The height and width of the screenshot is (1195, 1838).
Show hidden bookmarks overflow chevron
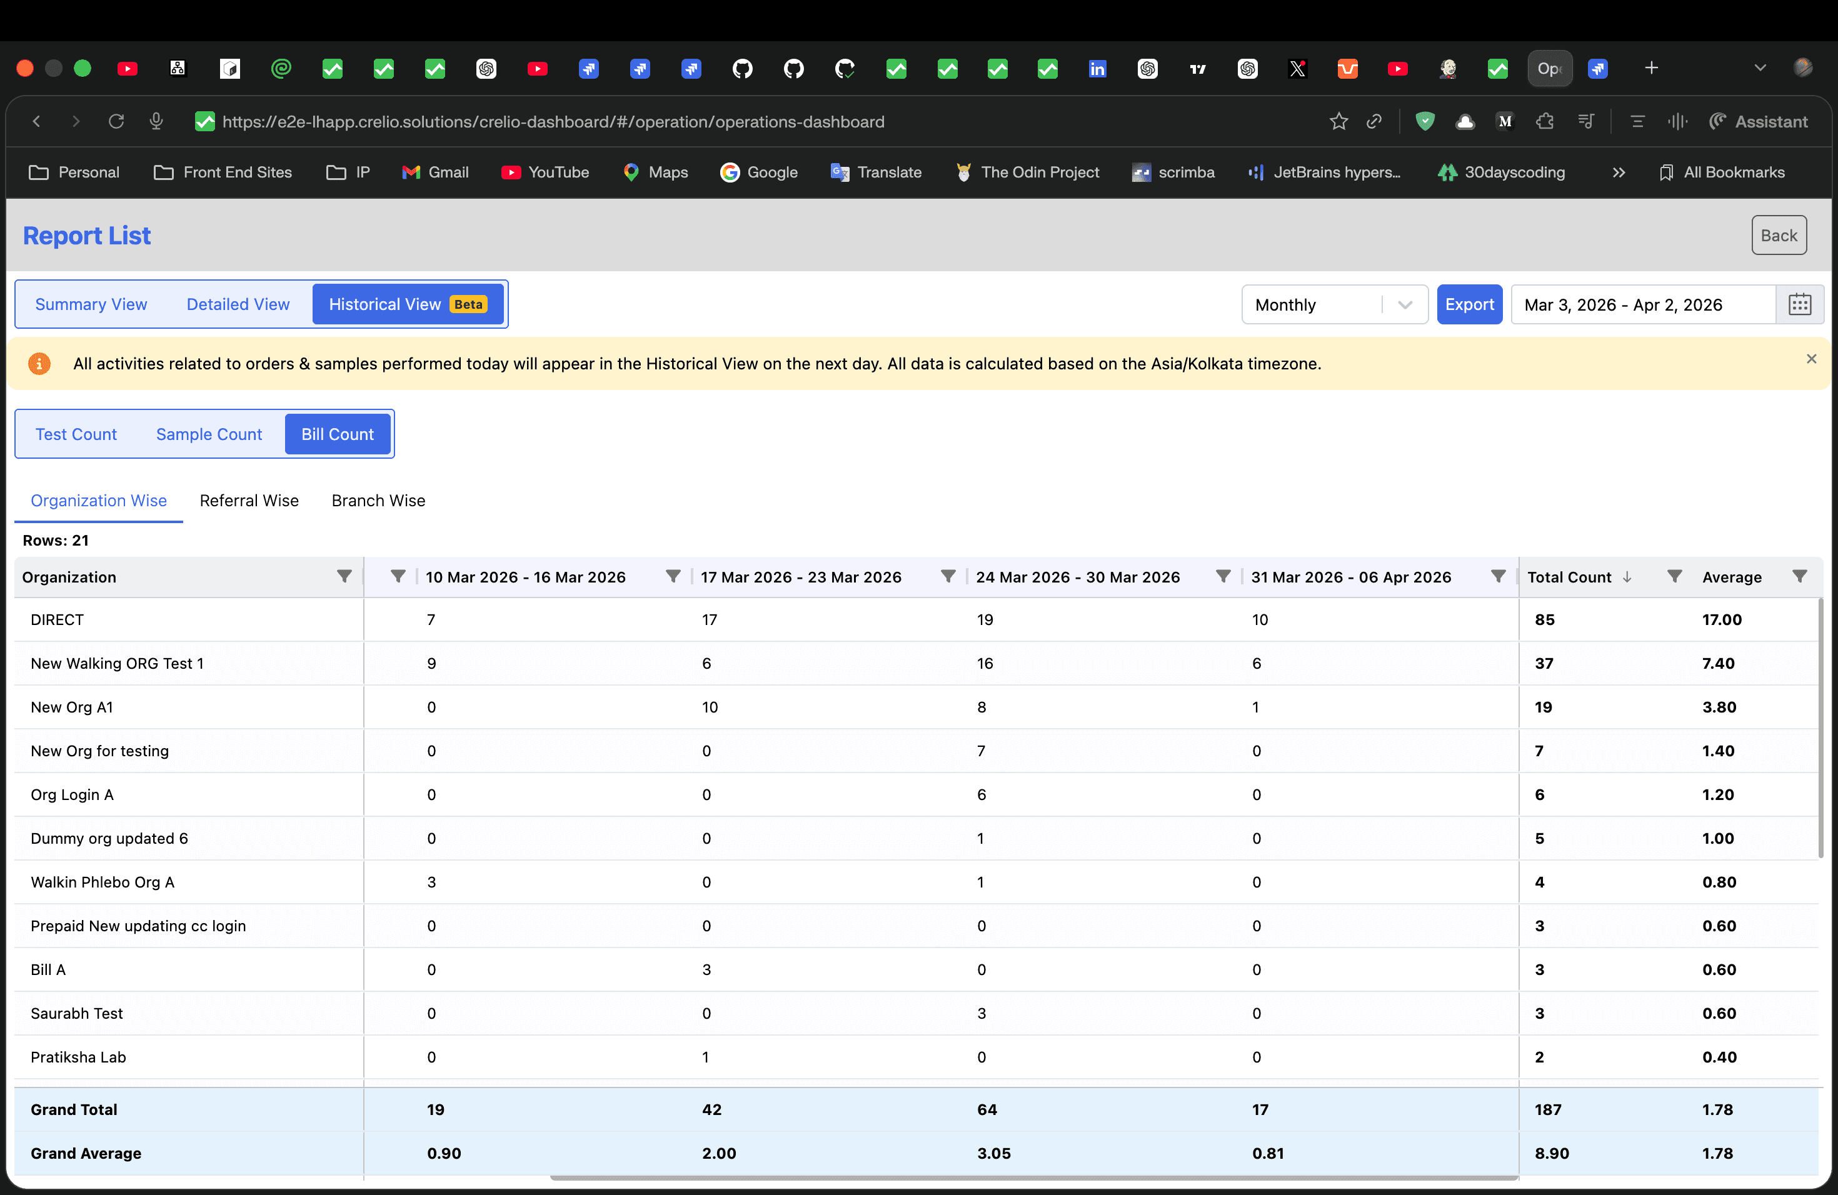coord(1619,172)
